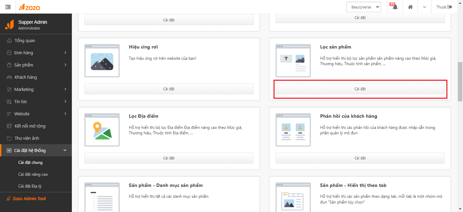Expand the Marketing chevron arrow
This screenshot has height=212, width=463.
point(65,89)
